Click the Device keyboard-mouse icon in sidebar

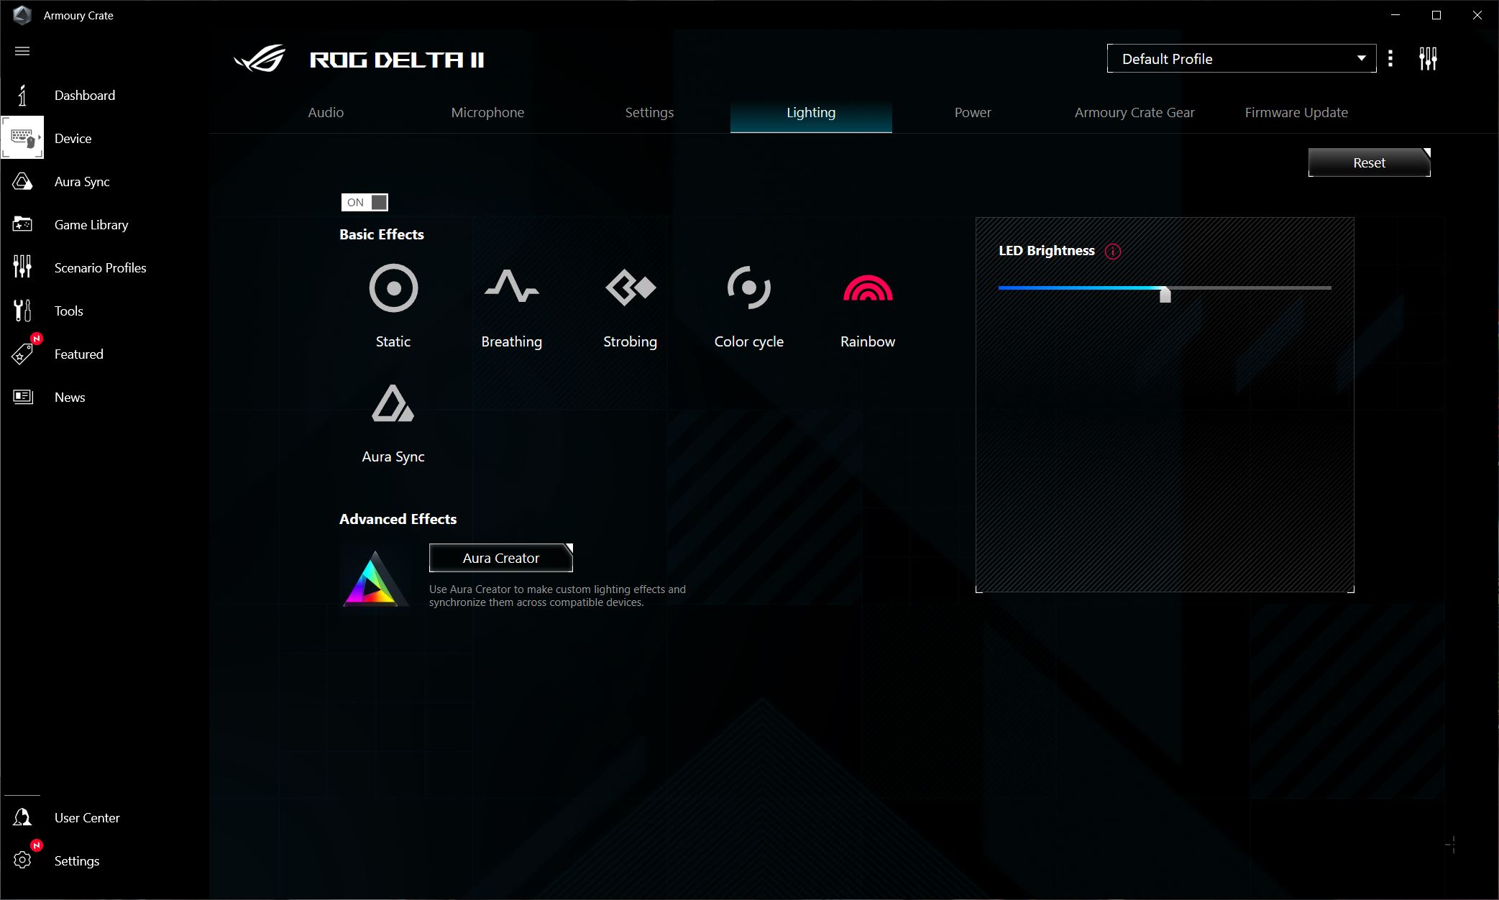point(22,137)
